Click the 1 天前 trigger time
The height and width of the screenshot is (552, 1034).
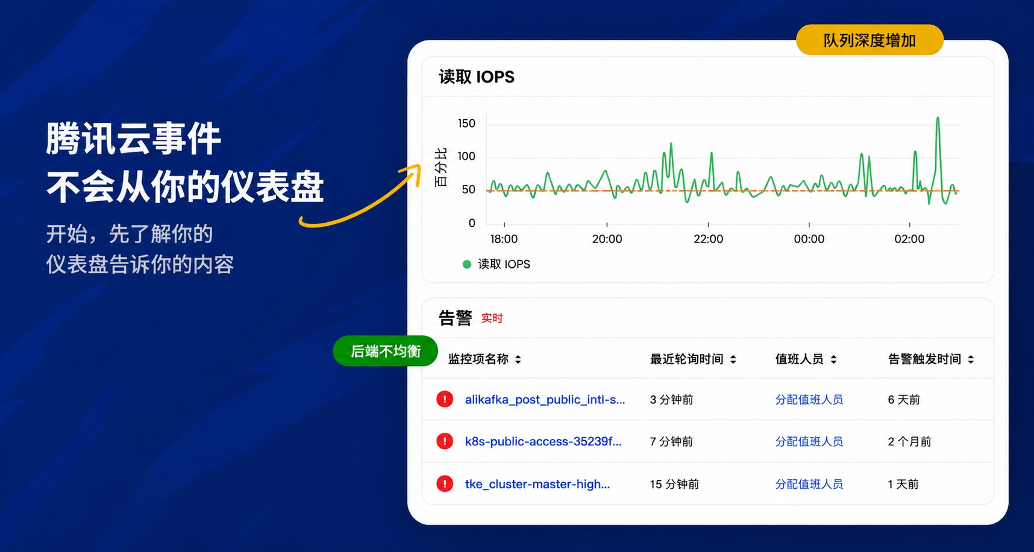903,484
